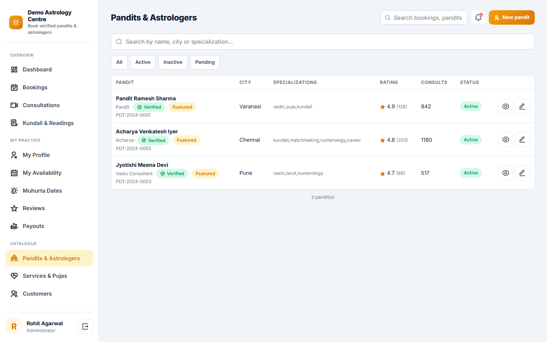Click the Active status badge for Varanasi row
Viewport: 547px width, 342px height.
[471, 106]
